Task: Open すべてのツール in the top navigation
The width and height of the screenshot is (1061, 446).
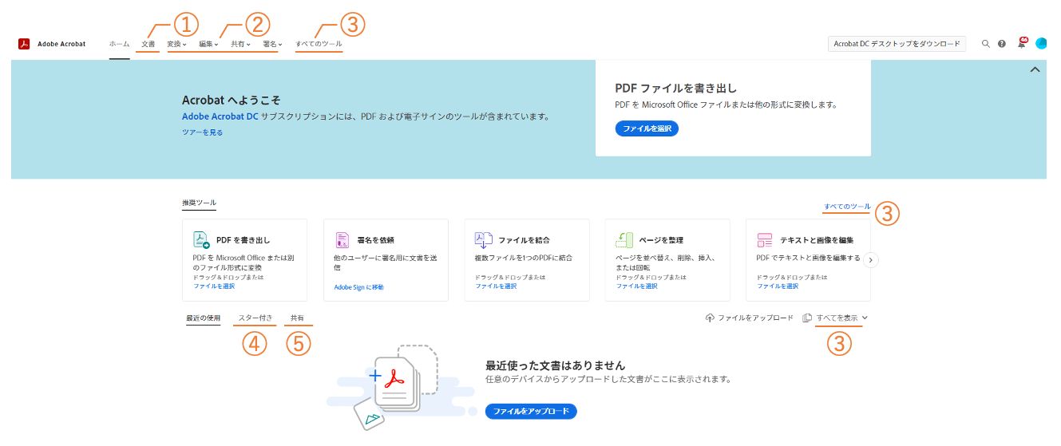Action: [319, 44]
